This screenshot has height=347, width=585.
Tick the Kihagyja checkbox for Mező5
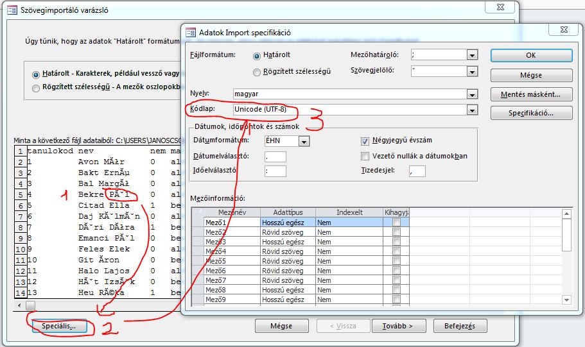point(396,261)
